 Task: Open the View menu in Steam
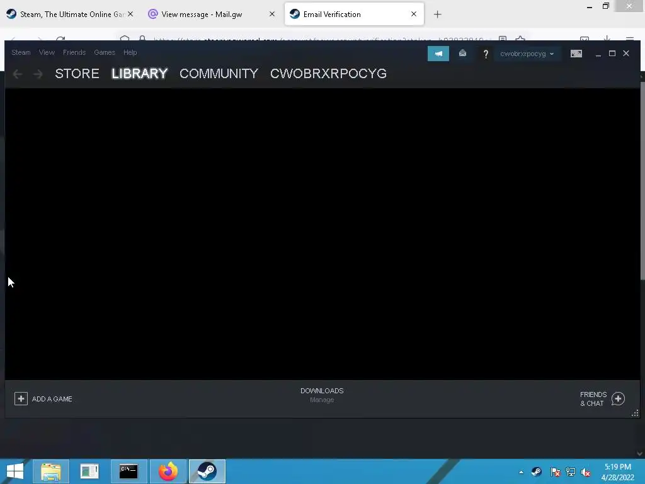pos(47,52)
